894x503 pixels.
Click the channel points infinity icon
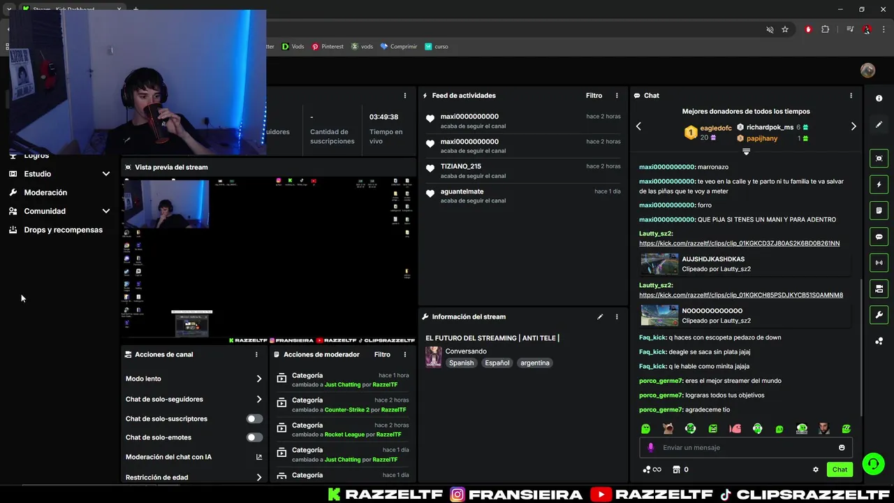point(652,469)
